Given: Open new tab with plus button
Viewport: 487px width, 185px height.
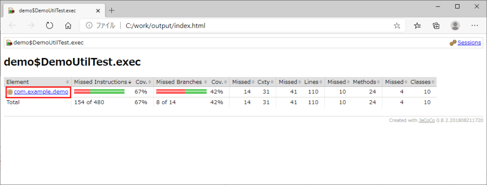Looking at the screenshot, I should (x=111, y=10).
